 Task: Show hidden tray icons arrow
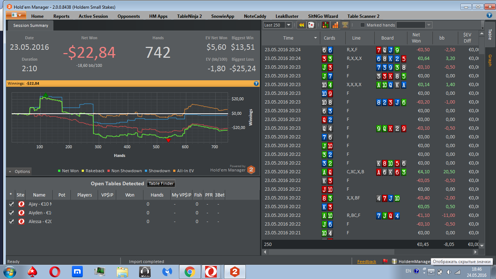click(x=431, y=272)
